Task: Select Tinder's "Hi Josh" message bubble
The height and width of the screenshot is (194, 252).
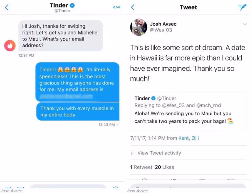Action: pos(60,36)
